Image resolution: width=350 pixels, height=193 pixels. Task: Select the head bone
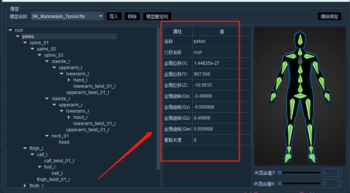tap(64, 142)
